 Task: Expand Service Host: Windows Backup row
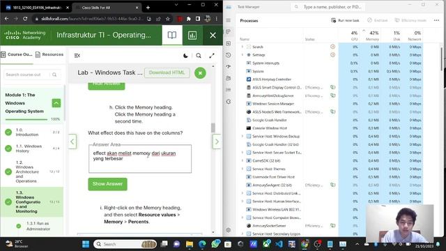point(243,137)
